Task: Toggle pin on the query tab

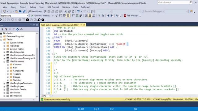Action: [81, 25]
